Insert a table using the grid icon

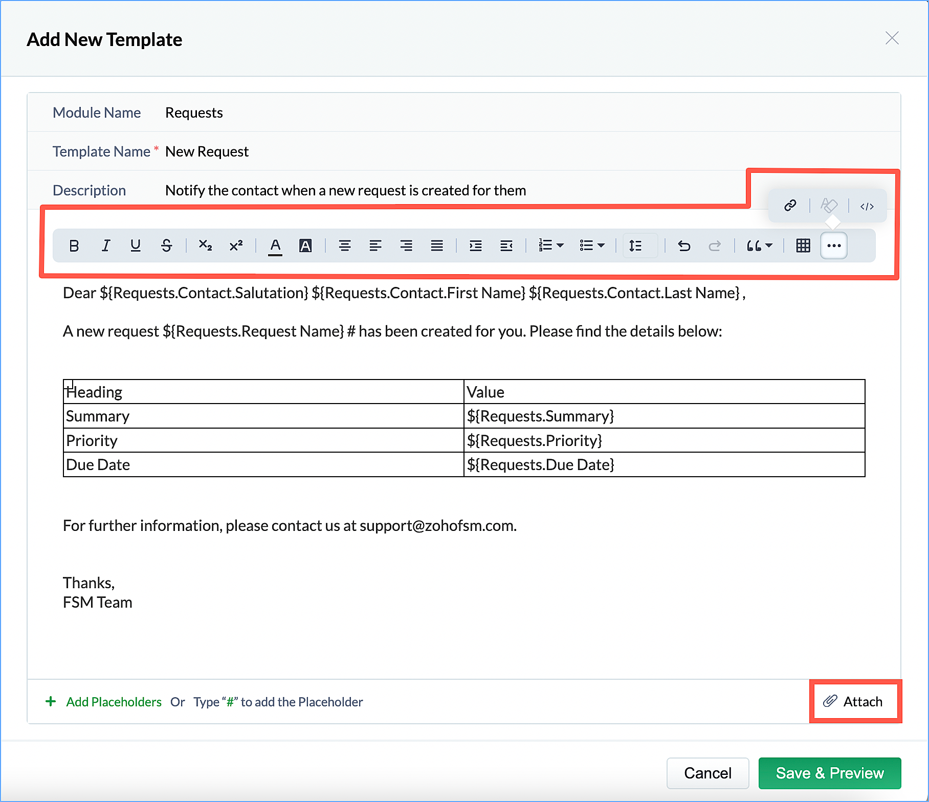(x=803, y=246)
